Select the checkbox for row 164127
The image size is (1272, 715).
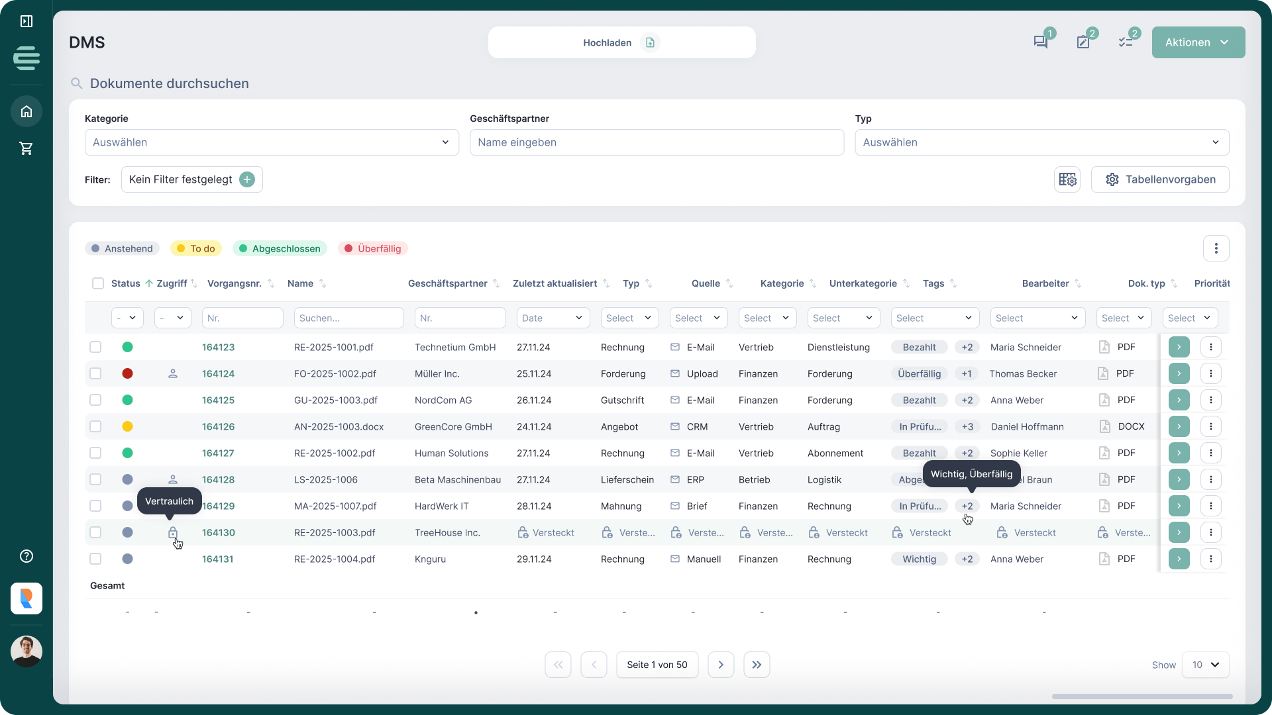point(96,453)
